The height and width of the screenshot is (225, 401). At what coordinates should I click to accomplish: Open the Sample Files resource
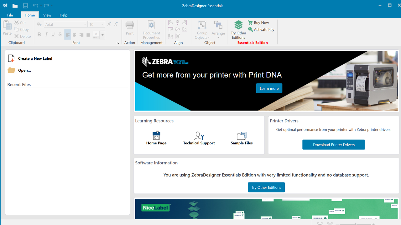pyautogui.click(x=242, y=138)
